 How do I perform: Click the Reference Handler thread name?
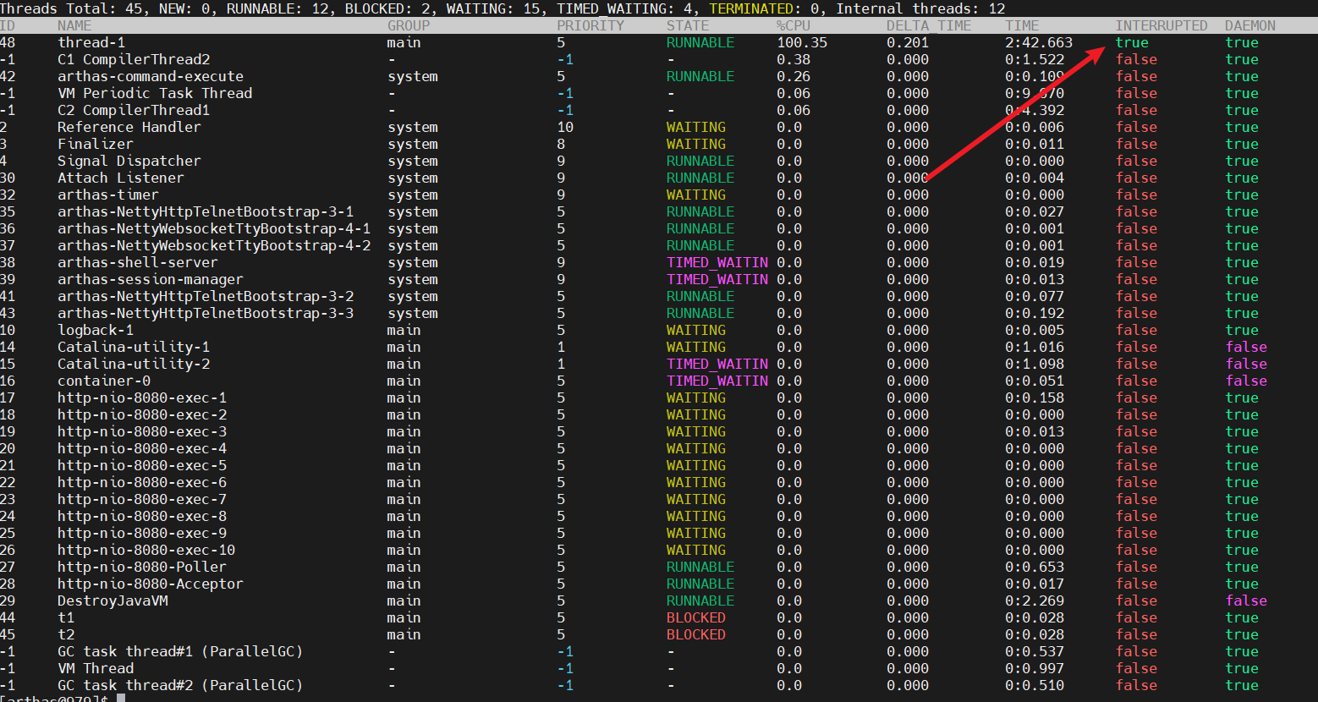coord(129,127)
